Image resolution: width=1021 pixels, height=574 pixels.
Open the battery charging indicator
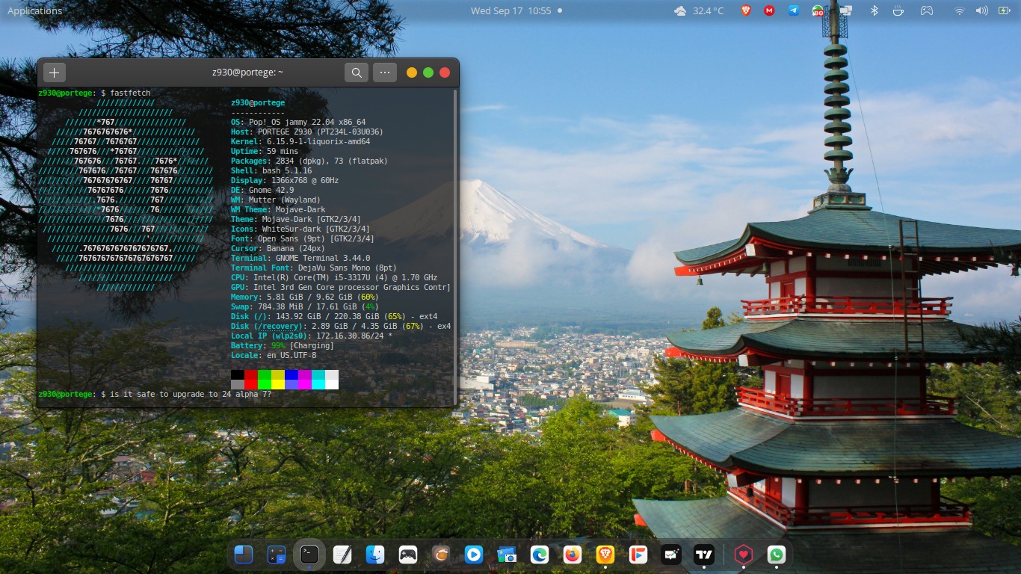1004,10
